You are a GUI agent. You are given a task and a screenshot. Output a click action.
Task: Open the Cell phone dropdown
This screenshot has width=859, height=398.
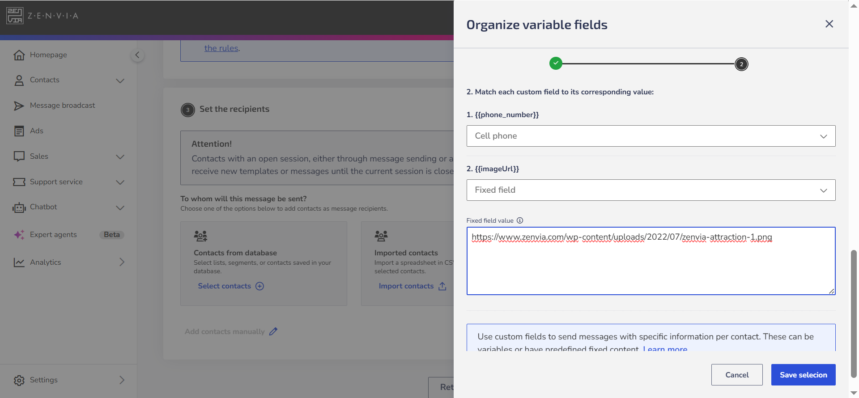[x=651, y=136]
